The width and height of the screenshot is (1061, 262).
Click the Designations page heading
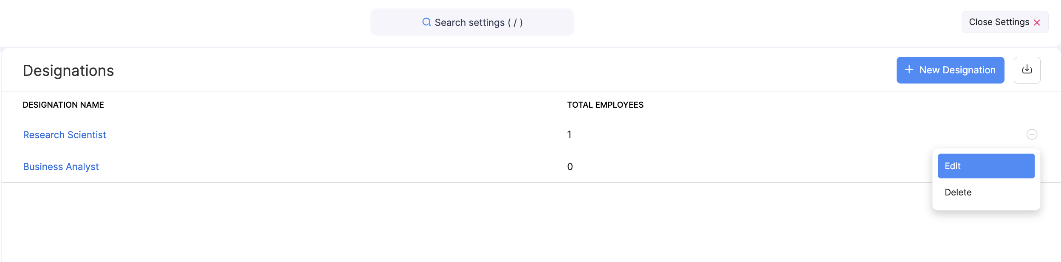[68, 70]
